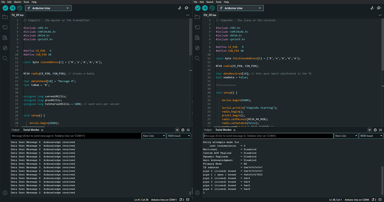Viewport: 384px width, 202px height.
Task: Open Sketchbook folder in TX_RF window sidebar
Action: point(5,17)
